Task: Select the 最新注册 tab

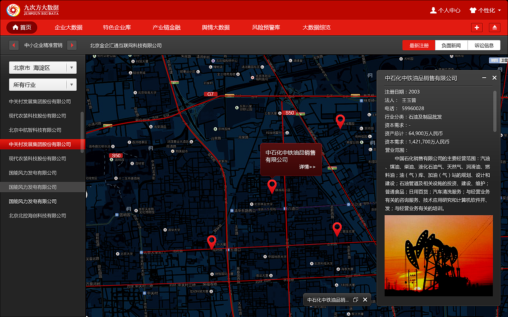Action: click(419, 45)
